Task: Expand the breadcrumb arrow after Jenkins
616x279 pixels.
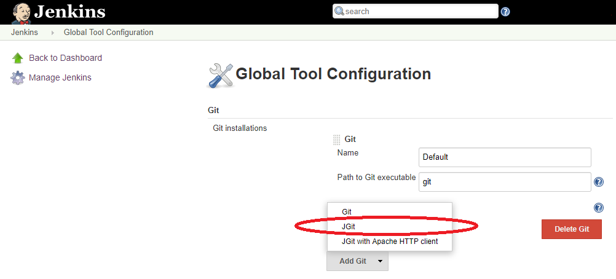Action: 53,33
